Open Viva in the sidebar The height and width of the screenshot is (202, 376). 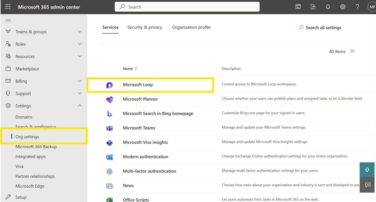(20, 166)
